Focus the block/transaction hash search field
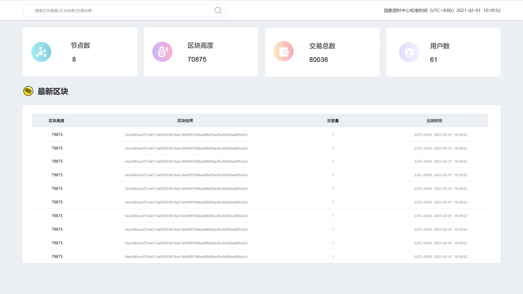 (x=120, y=11)
